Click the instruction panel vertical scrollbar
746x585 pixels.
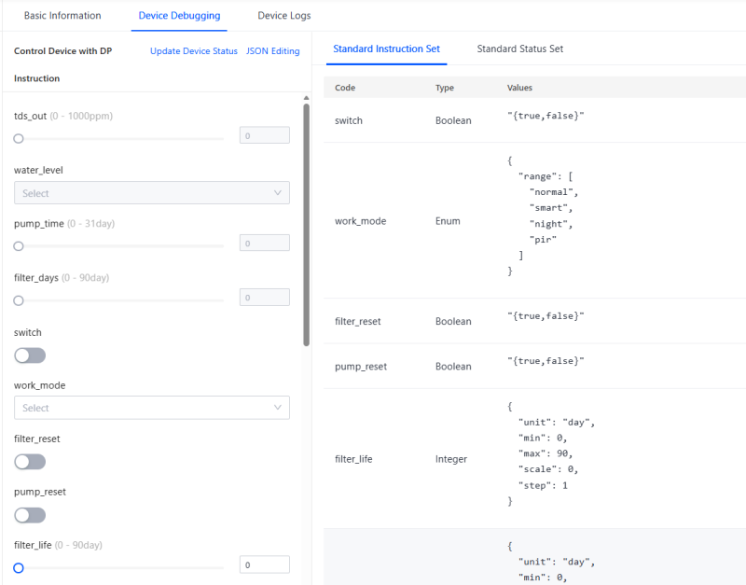(306, 224)
